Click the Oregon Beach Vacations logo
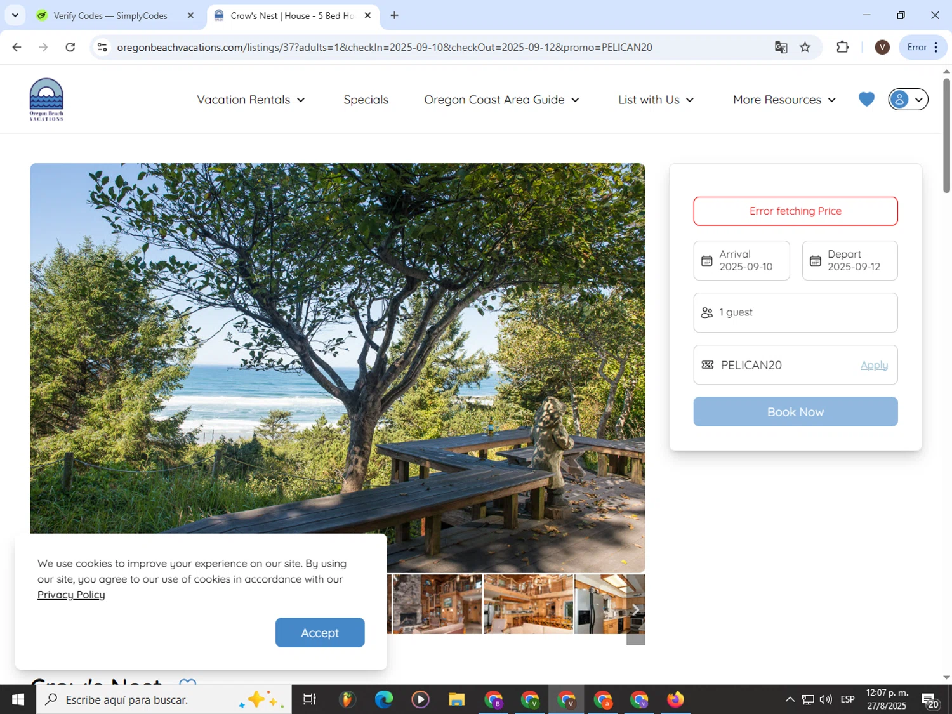Viewport: 952px width, 714px height. pos(46,100)
